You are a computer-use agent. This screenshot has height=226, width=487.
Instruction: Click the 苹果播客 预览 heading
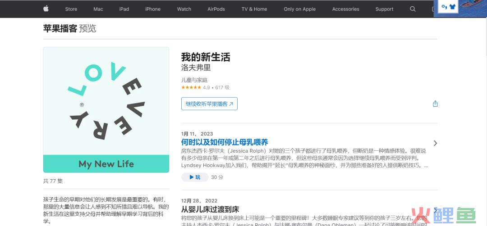click(69, 28)
